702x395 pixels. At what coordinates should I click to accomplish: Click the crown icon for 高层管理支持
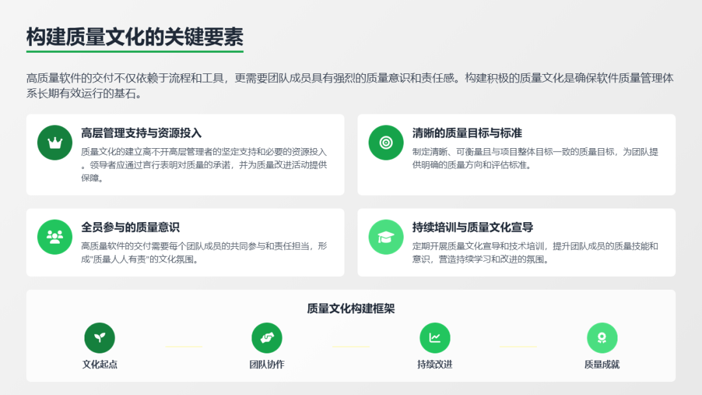coord(55,142)
